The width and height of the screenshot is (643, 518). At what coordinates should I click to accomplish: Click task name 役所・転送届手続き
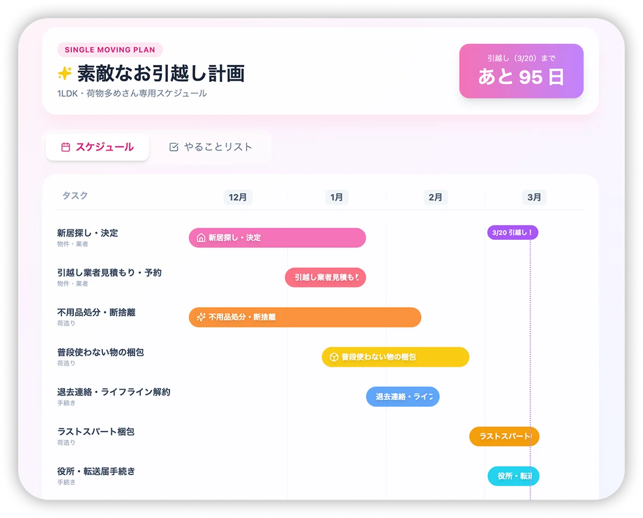96,471
